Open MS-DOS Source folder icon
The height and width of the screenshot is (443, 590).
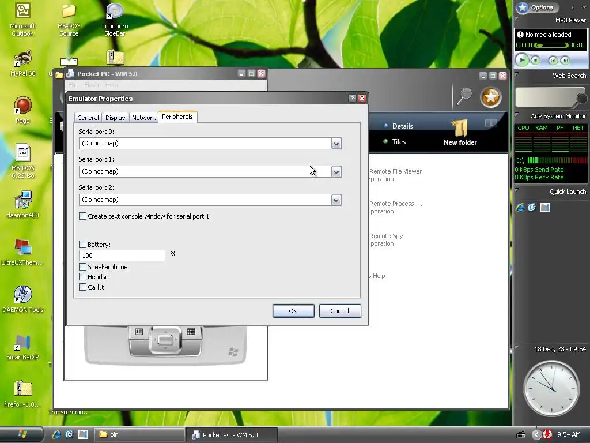[x=69, y=20]
